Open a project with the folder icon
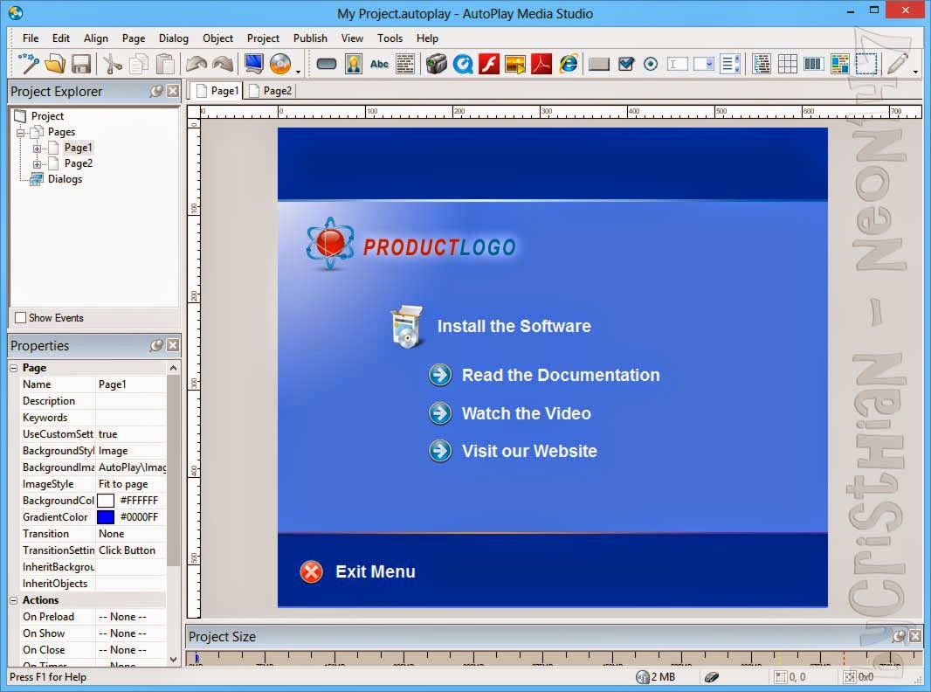931x692 pixels. [x=55, y=64]
